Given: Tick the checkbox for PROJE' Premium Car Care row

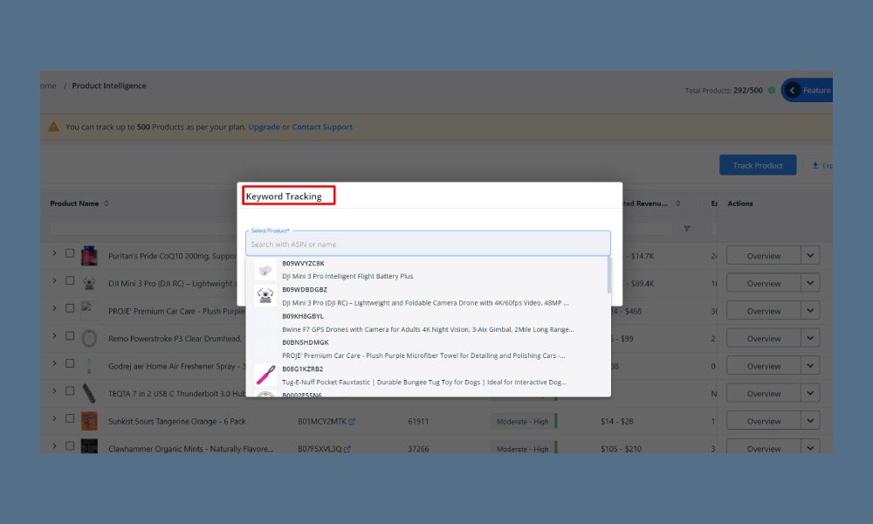Looking at the screenshot, I should tap(70, 308).
